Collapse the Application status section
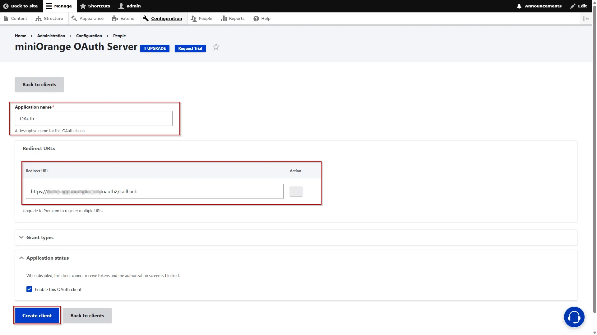The width and height of the screenshot is (597, 335). [x=296, y=258]
